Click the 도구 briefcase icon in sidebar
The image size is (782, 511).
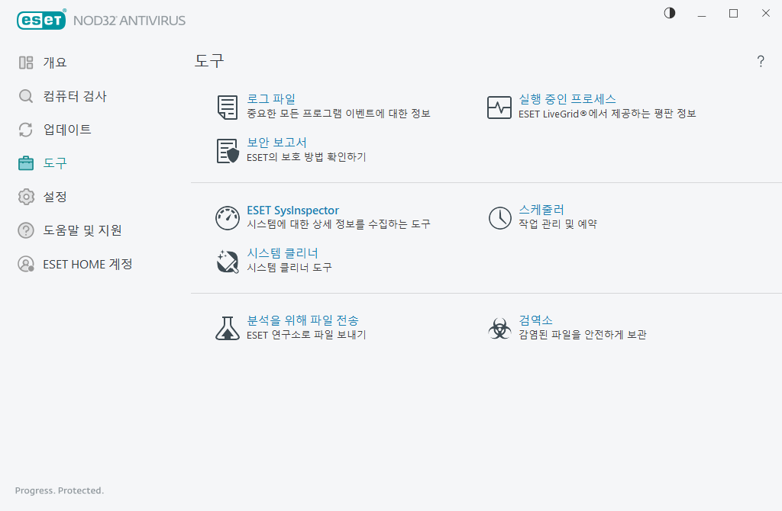(26, 163)
